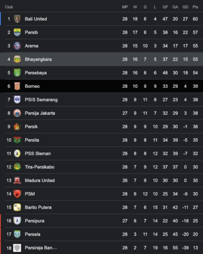Open the Tira-Persikabo team page

[39, 167]
